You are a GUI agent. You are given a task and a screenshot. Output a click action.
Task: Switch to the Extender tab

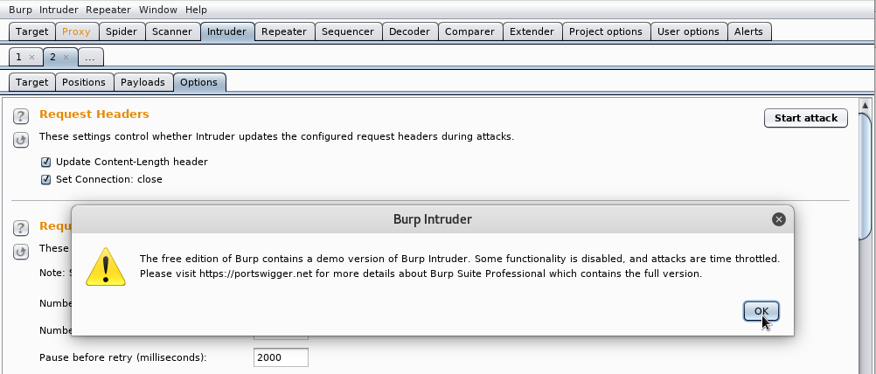pyautogui.click(x=532, y=31)
